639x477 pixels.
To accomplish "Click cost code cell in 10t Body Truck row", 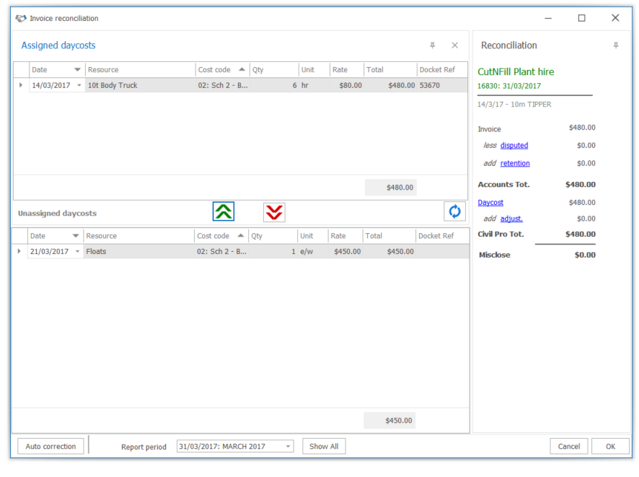I will 223,86.
